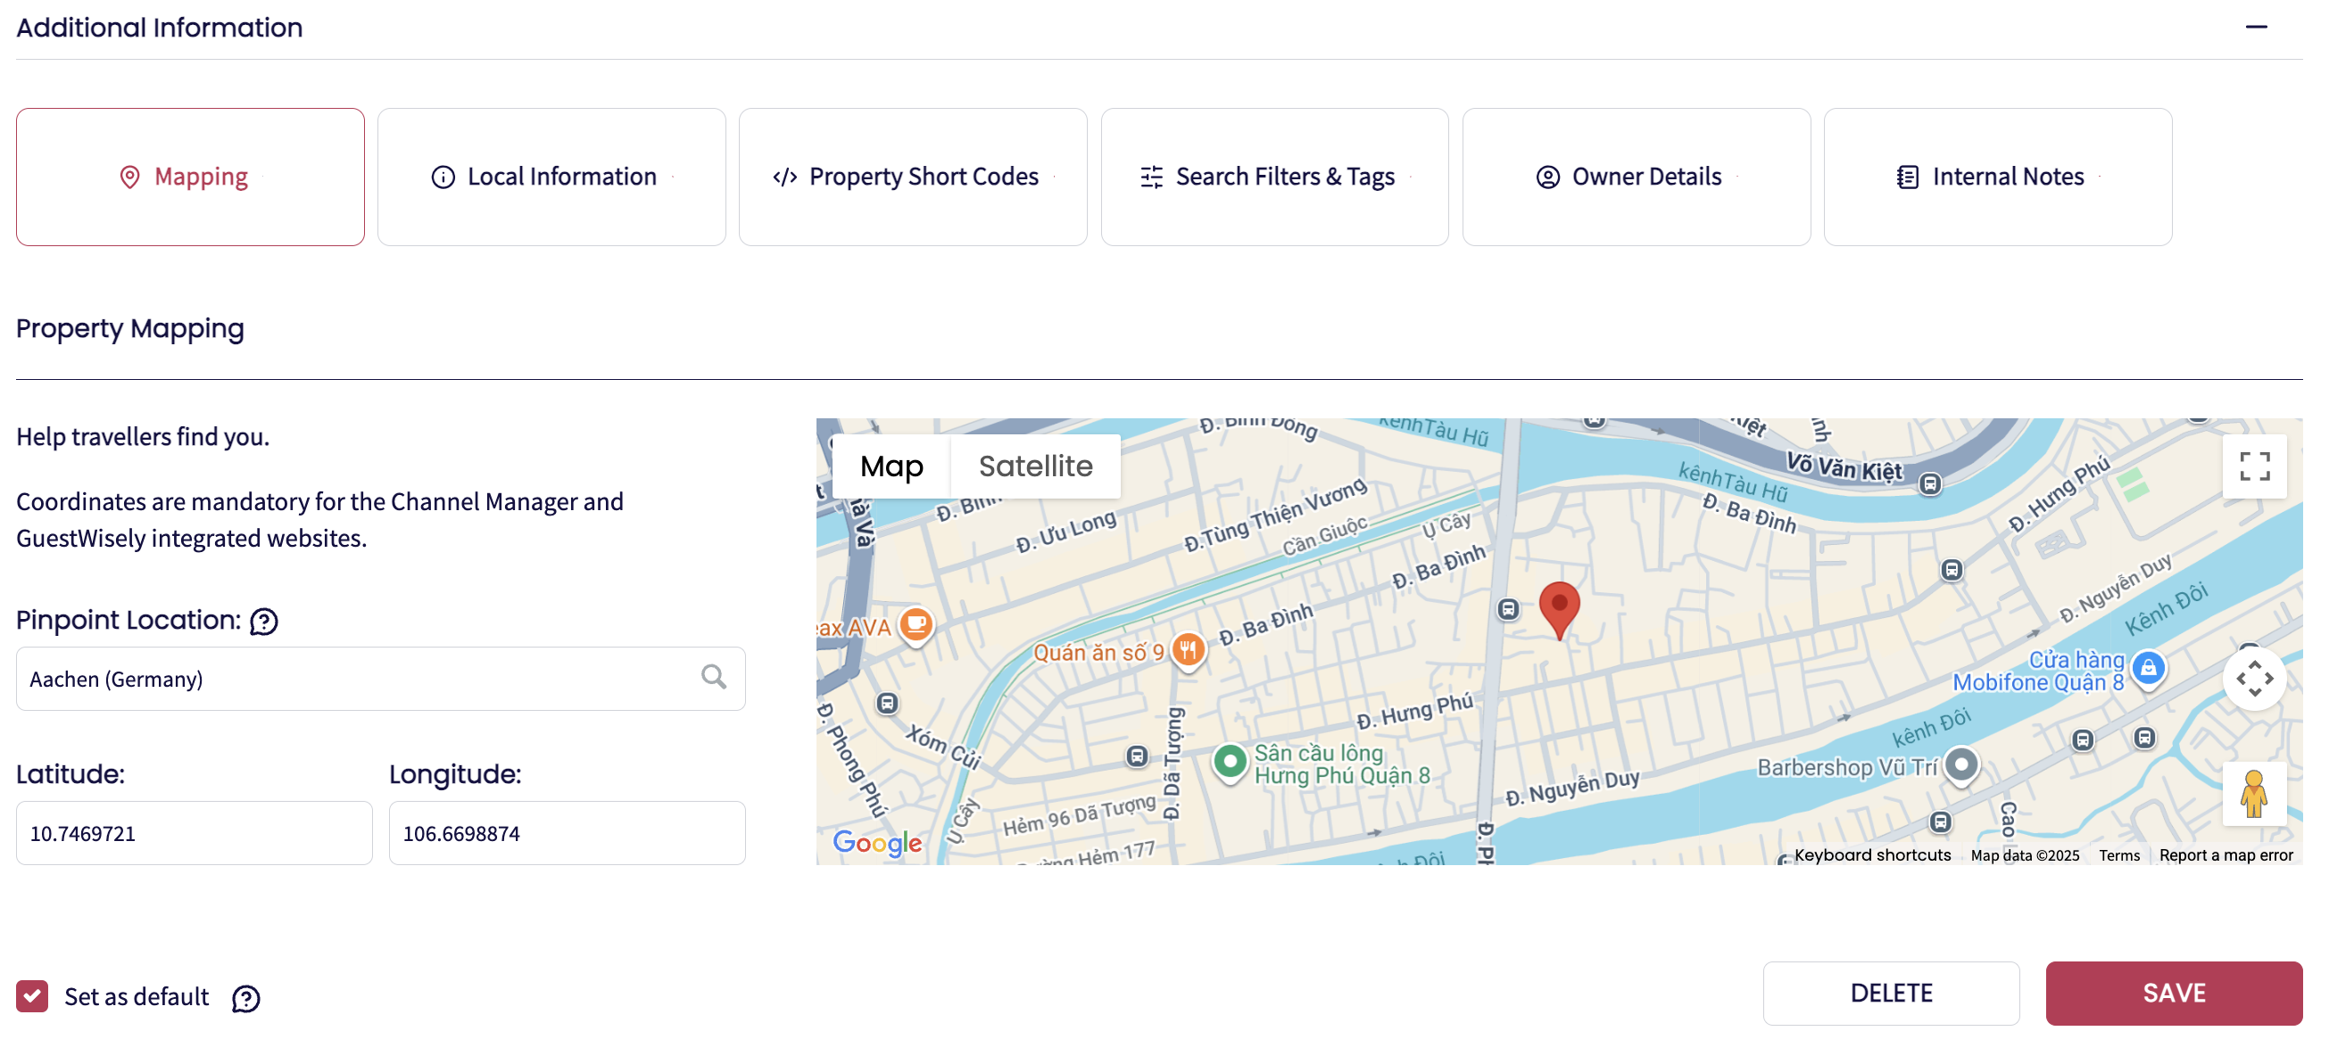Viewport: 2329px width, 1056px height.
Task: Uncheck the Set as default checkbox
Action: (x=32, y=996)
